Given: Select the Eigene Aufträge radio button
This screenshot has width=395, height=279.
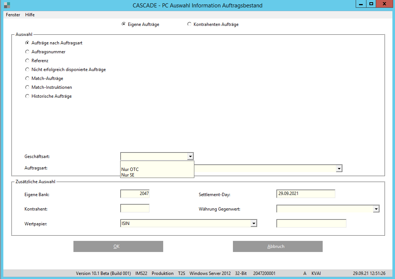Looking at the screenshot, I should [124, 24].
